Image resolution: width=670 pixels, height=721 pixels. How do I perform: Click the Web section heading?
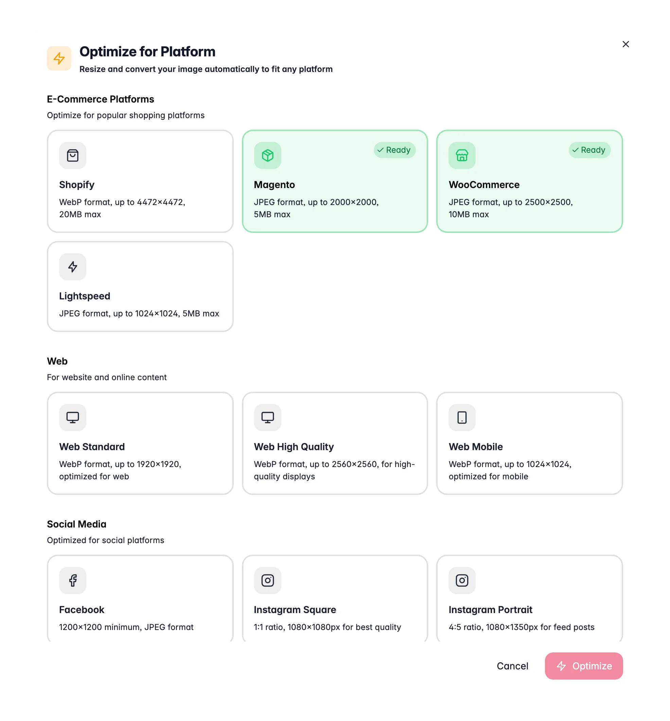point(57,361)
